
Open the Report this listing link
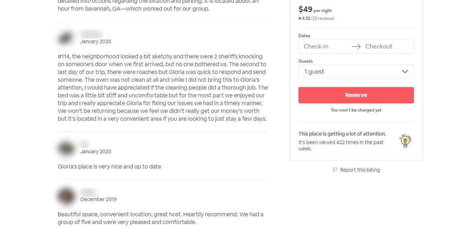point(360,170)
